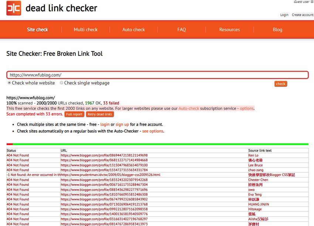The height and width of the screenshot is (226, 314).
Task: Click the Scan completed with 33 errors text
Action: point(35,114)
